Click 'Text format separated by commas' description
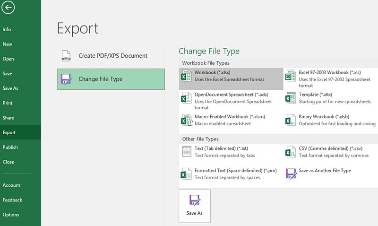 tap(334, 156)
